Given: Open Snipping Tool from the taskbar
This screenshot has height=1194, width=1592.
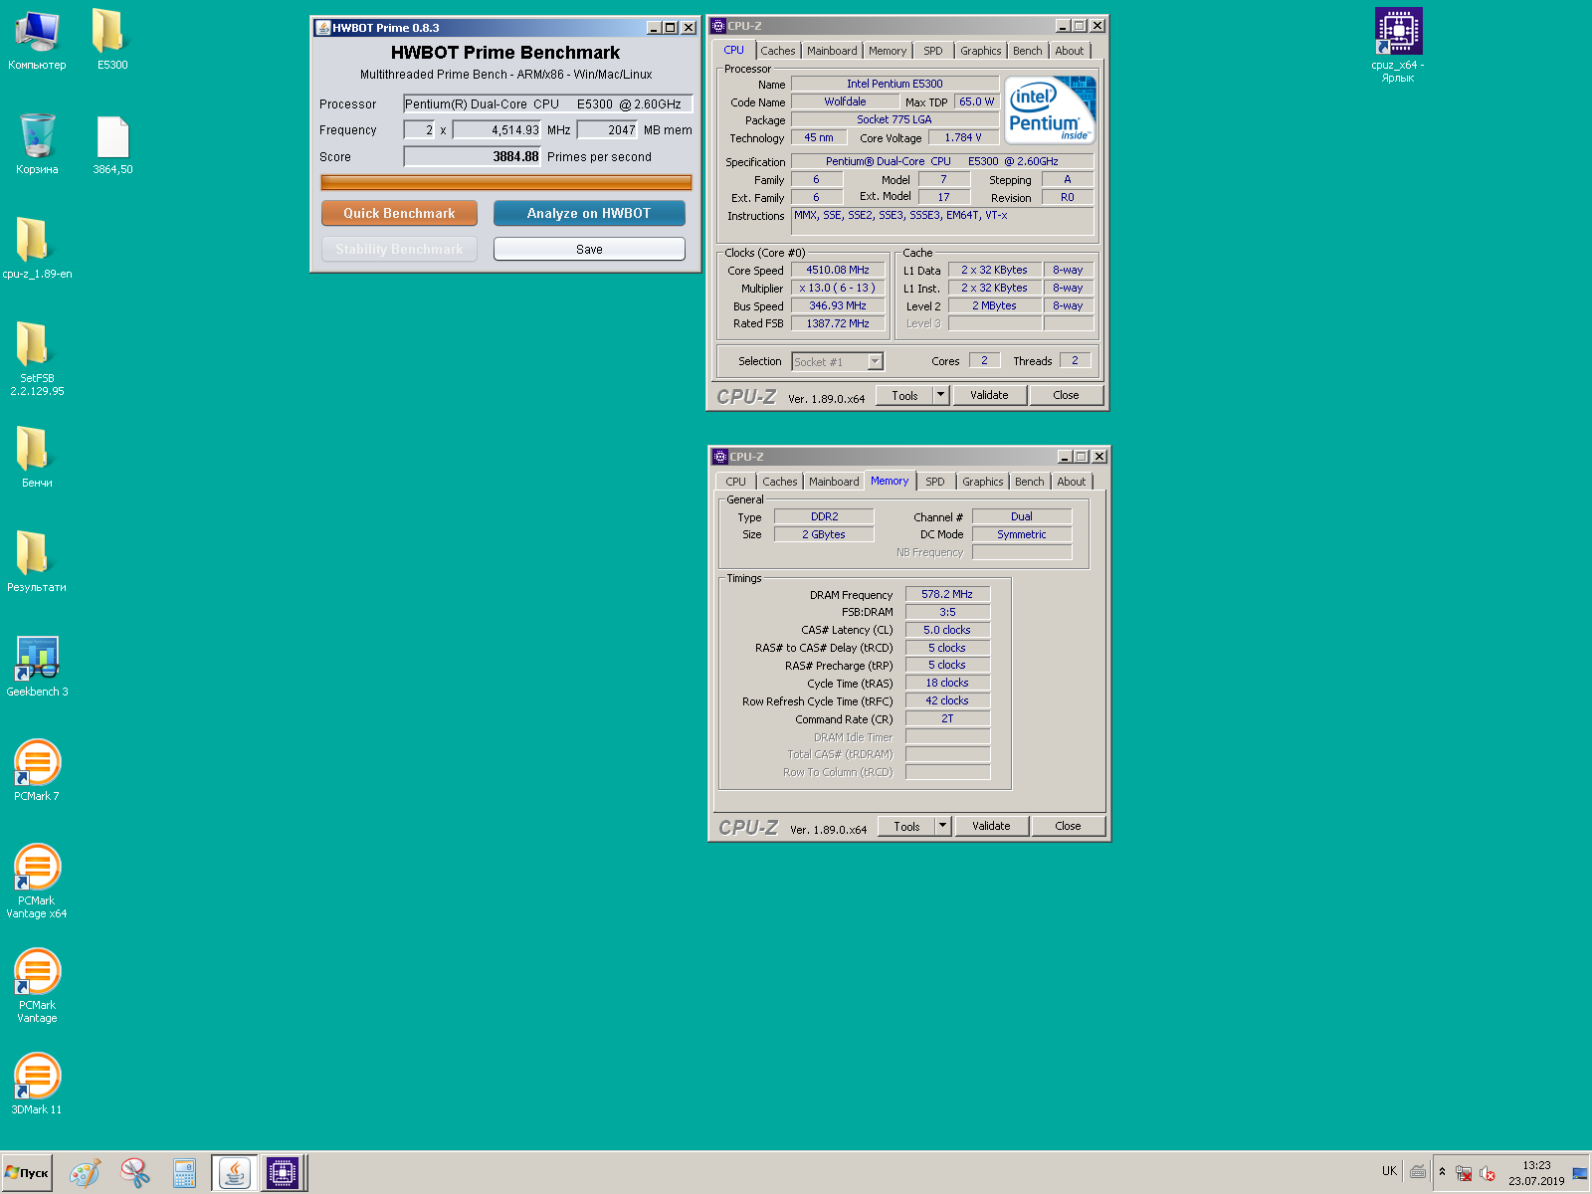Looking at the screenshot, I should click(x=134, y=1173).
